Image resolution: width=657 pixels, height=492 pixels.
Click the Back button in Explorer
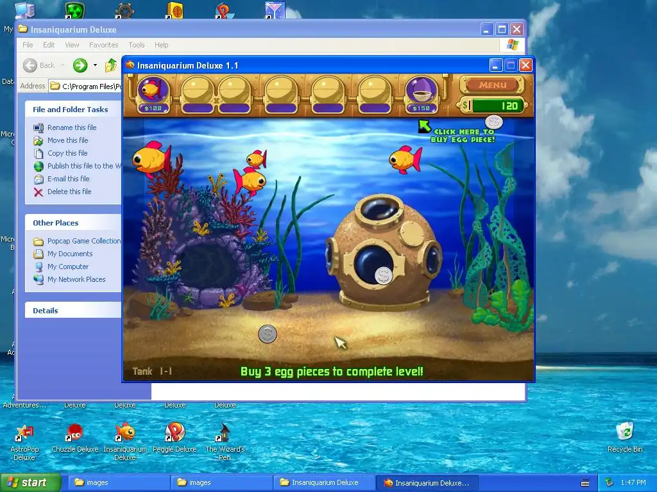point(39,65)
